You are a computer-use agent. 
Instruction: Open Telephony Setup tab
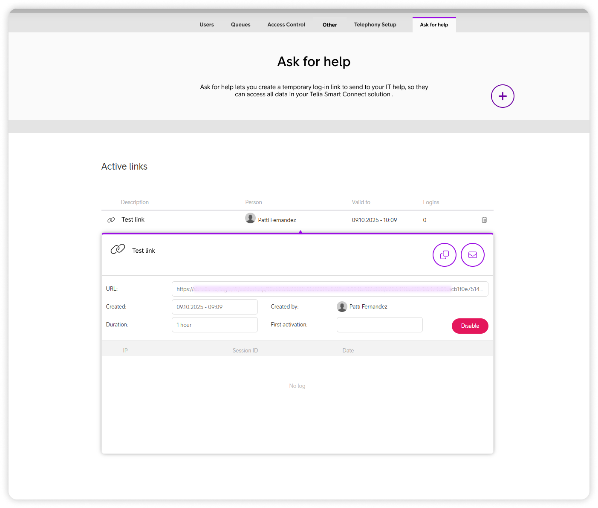click(375, 25)
